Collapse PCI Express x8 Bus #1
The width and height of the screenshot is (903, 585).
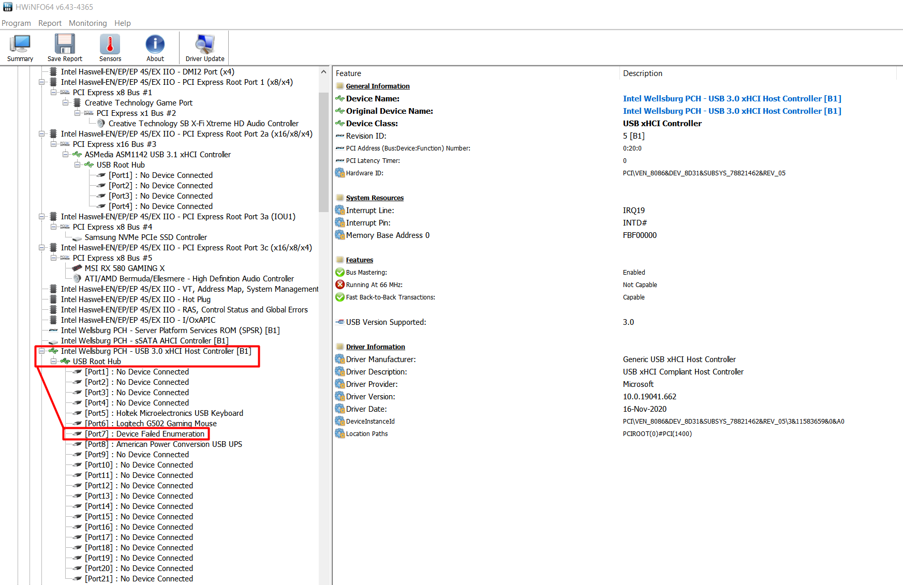54,92
